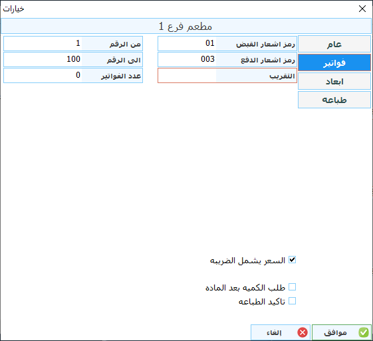The height and width of the screenshot is (341, 373).
Task: Click the التقريب label
Action: coord(282,76)
